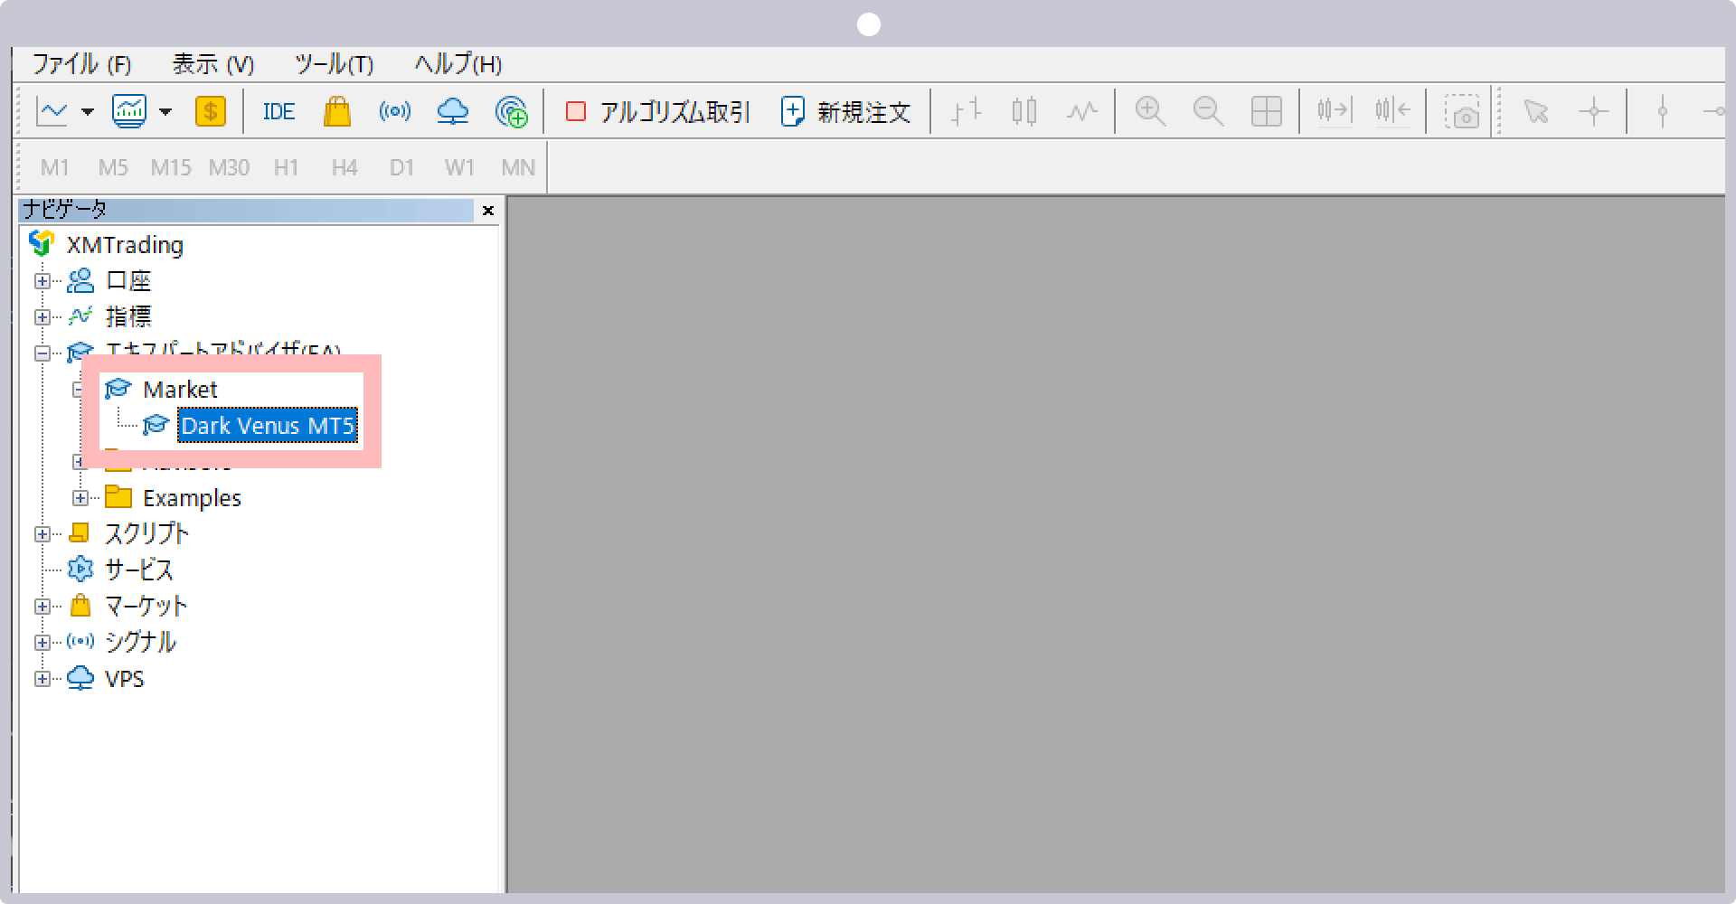Select the M1 timeframe
Screen dimensions: 1736x904
(55, 168)
